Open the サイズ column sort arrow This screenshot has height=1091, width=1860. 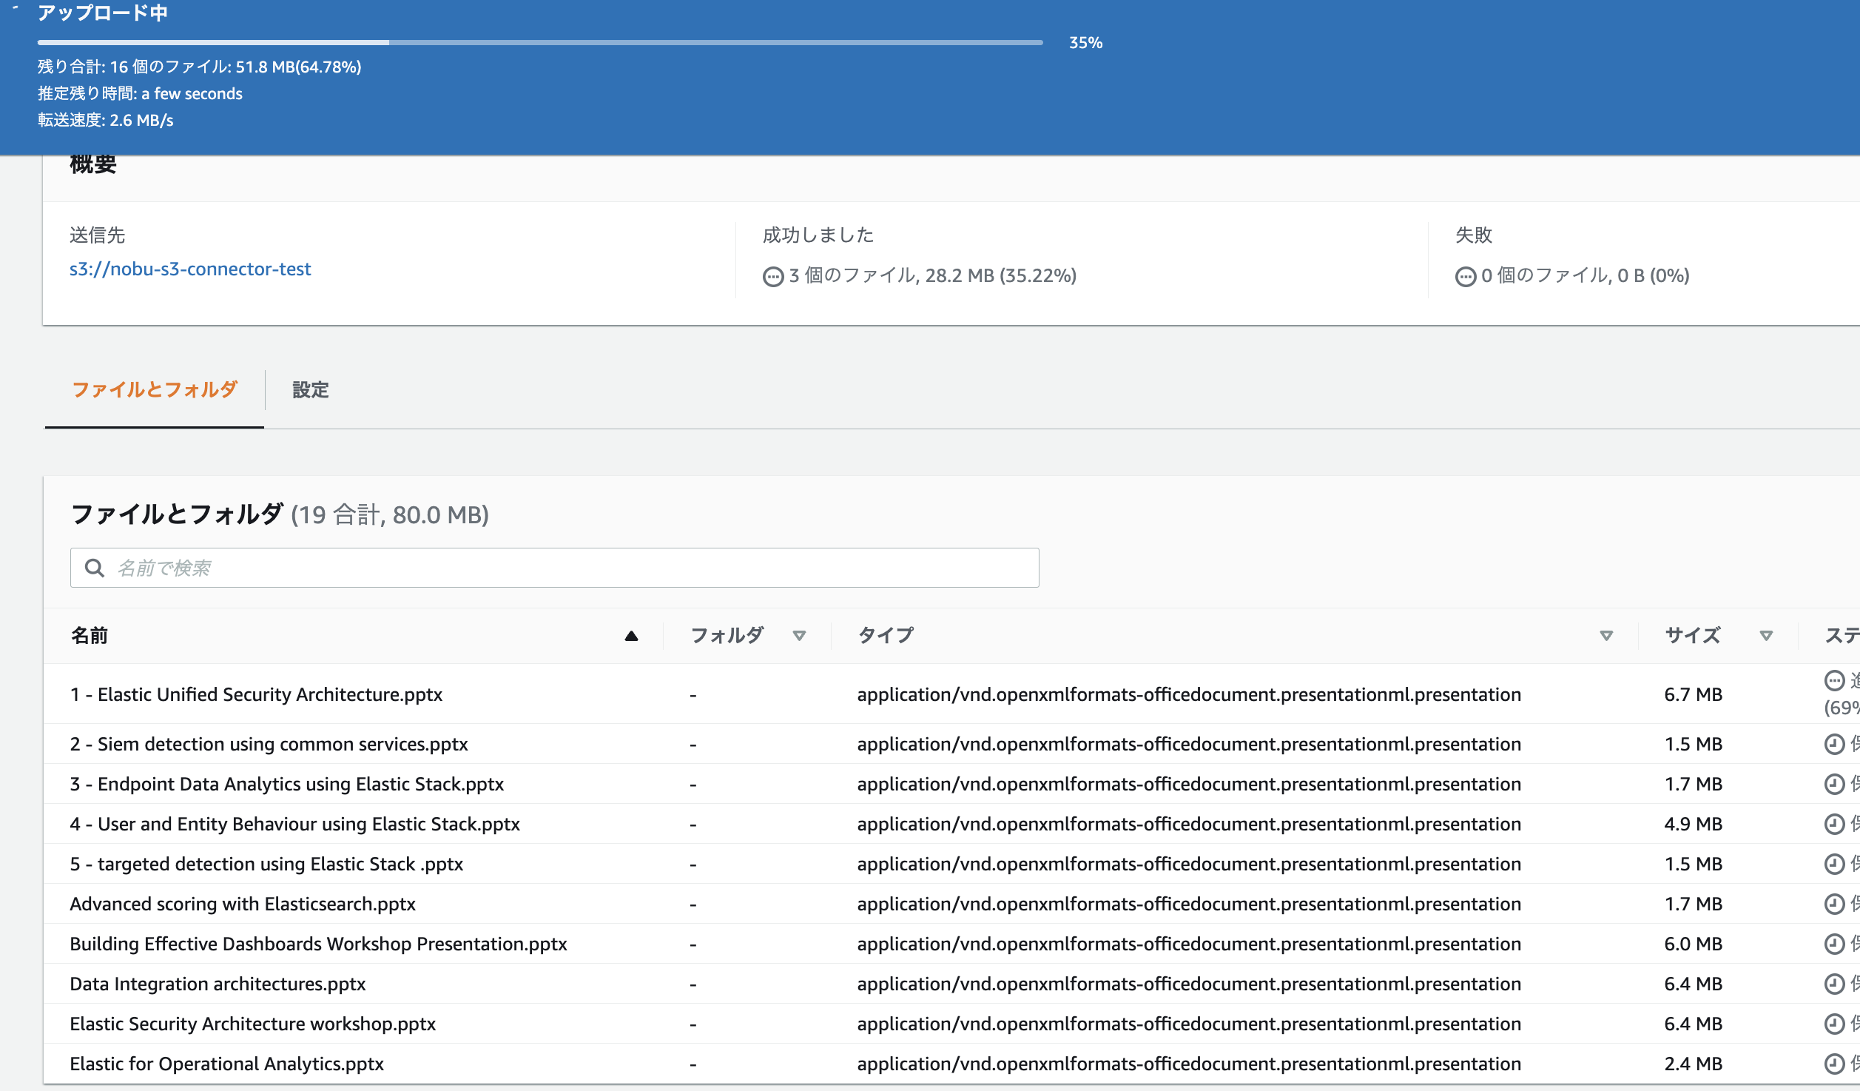[x=1766, y=636]
